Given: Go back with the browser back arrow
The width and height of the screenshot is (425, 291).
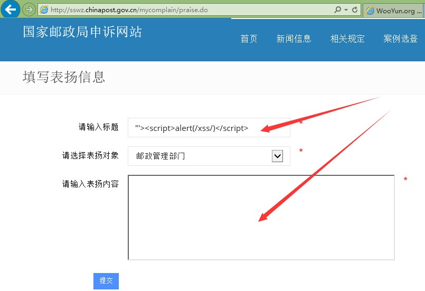Looking at the screenshot, I should 11,9.
